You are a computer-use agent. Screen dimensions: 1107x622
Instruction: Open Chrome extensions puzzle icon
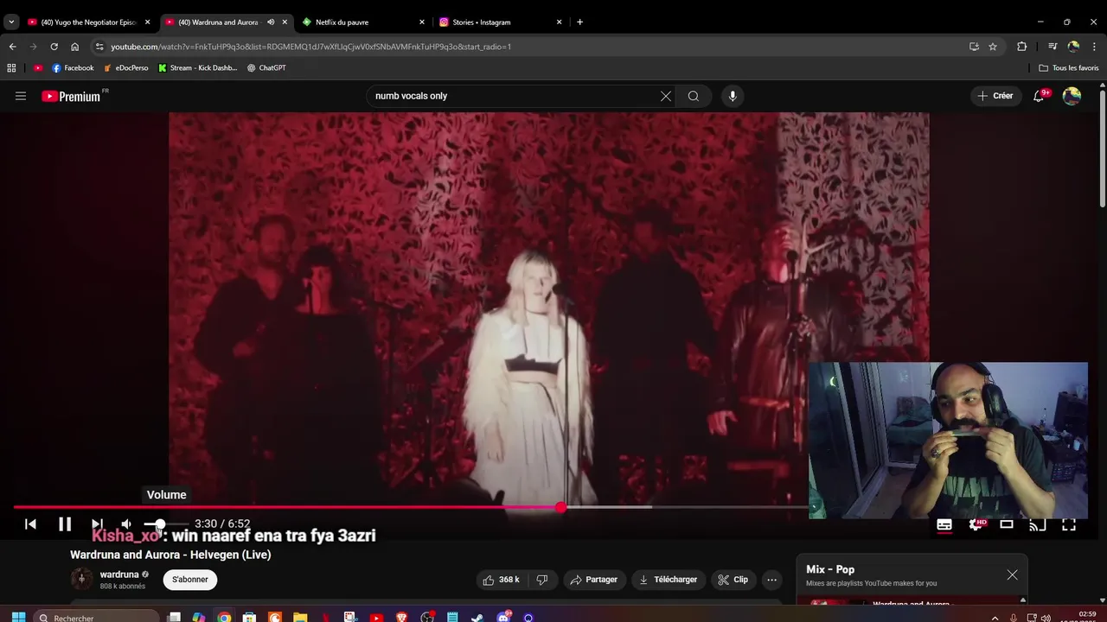pos(1022,47)
